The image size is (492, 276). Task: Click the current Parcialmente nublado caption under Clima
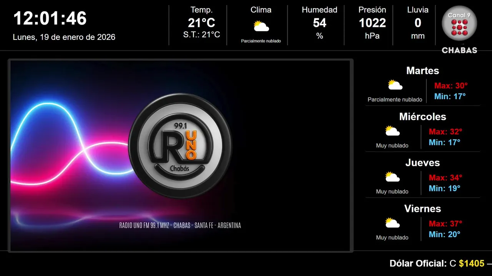(x=261, y=41)
